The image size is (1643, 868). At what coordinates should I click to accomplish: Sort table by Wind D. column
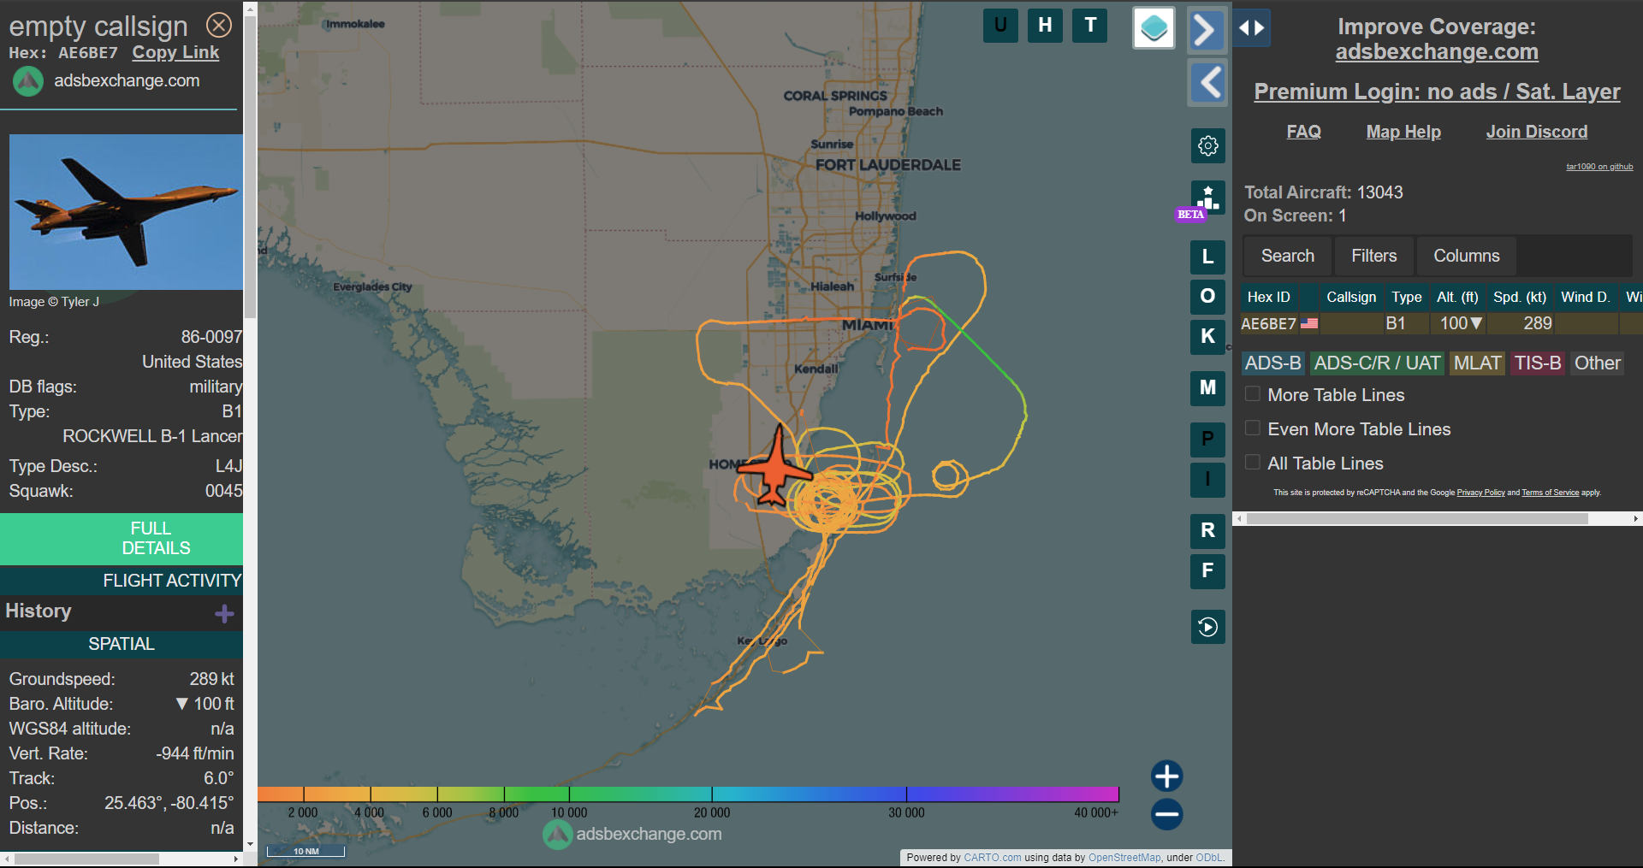click(x=1585, y=297)
